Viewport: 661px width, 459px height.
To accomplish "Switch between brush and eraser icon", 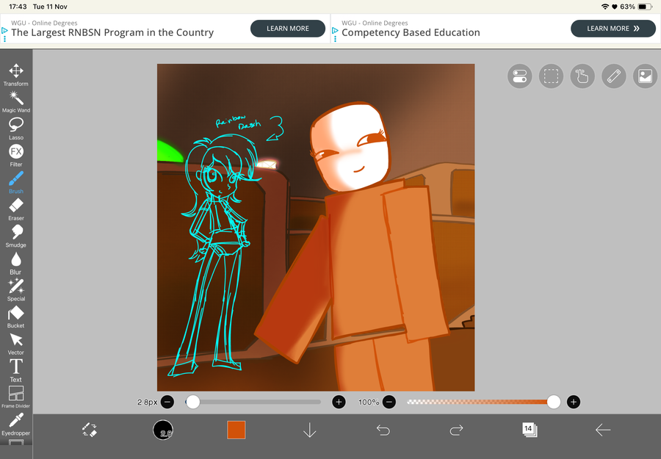I will [90, 430].
